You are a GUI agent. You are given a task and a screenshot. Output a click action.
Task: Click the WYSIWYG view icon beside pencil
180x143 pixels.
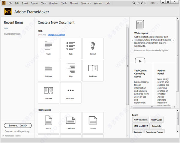[145, 3]
